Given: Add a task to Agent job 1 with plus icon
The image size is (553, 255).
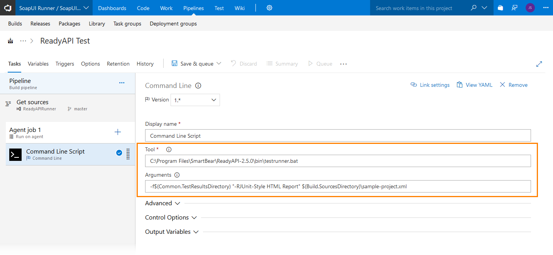Looking at the screenshot, I should tap(117, 132).
